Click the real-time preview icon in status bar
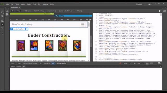The height and width of the screenshot is (93, 167). click(159, 63)
